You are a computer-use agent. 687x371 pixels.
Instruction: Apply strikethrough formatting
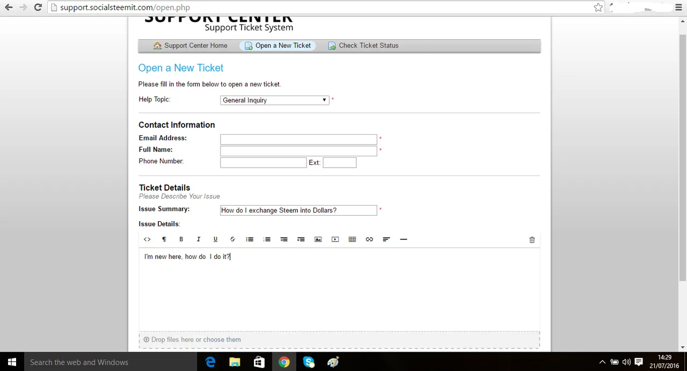232,239
